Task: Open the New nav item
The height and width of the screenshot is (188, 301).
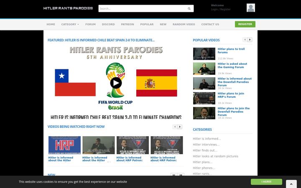Action: [x=163, y=24]
